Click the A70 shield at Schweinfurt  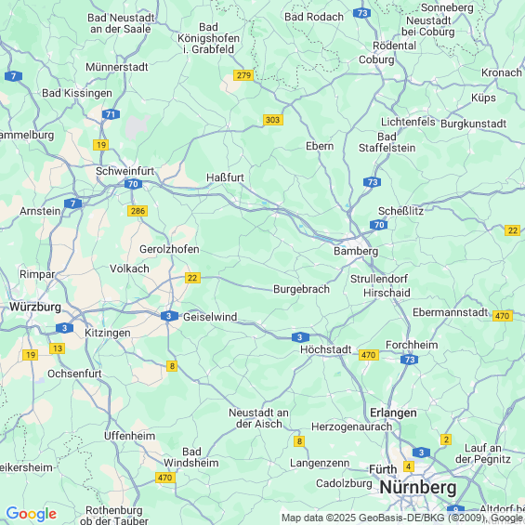[133, 184]
